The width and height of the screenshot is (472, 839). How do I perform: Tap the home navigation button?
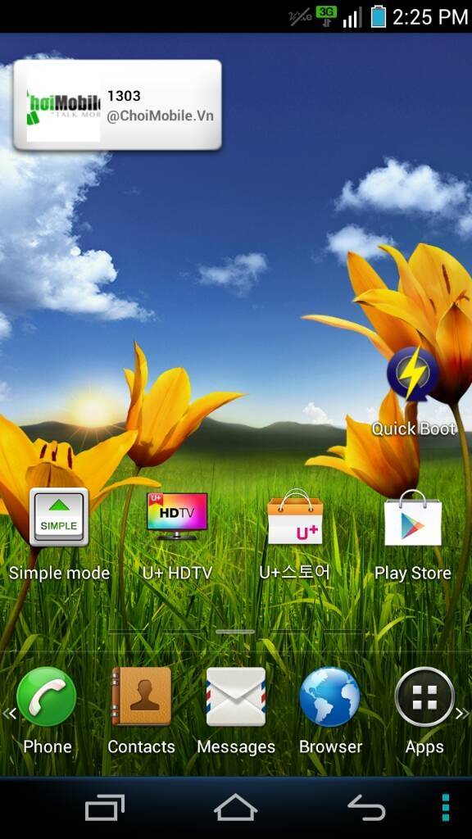(x=235, y=807)
